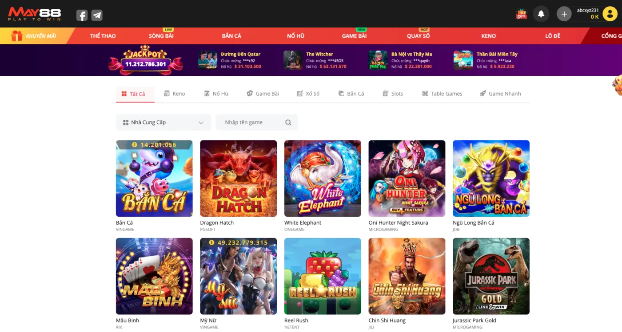Viewport: 622px width, 332px height.
Task: Open the Dragon Hatch game tile
Action: 239,179
